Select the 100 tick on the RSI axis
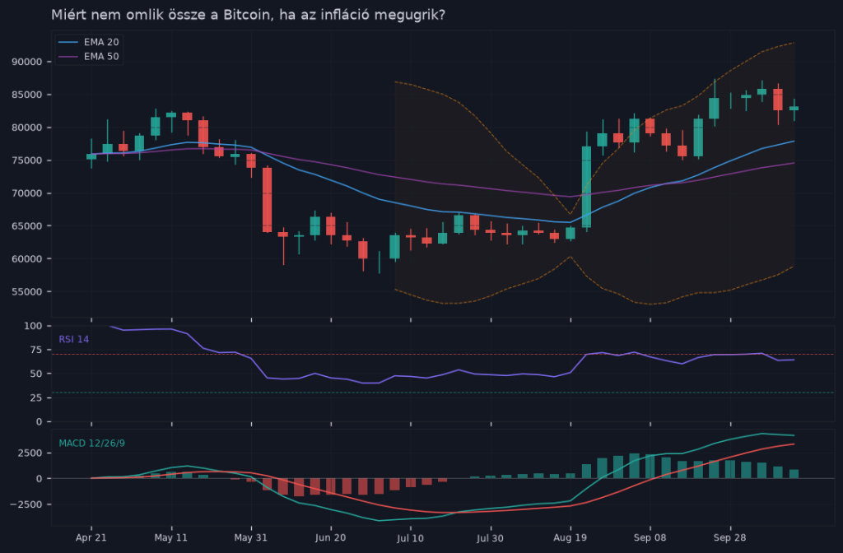This screenshot has height=553, width=843. click(33, 326)
